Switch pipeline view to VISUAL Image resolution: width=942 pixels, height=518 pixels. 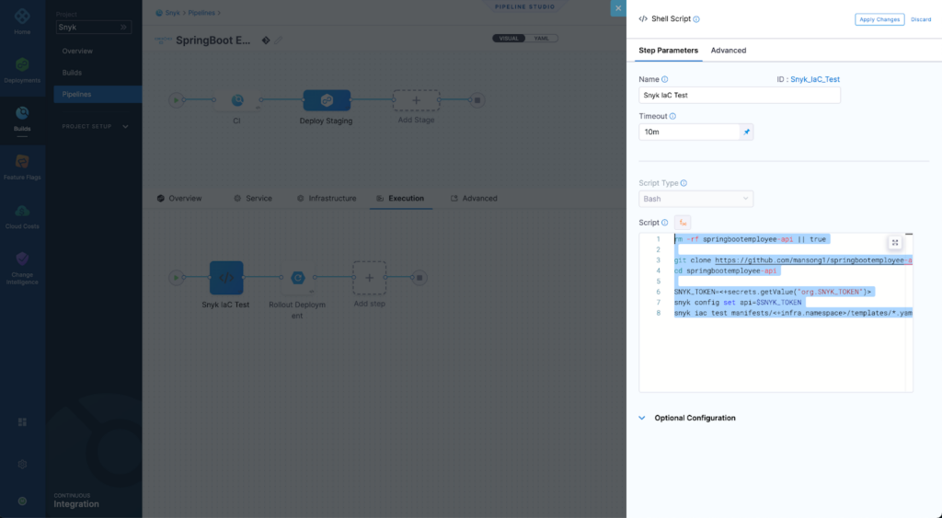coord(509,39)
